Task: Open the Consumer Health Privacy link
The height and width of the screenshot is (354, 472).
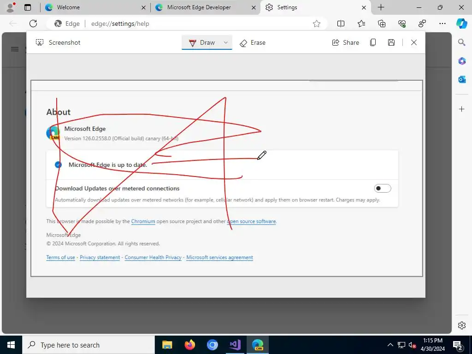Action: 153,257
